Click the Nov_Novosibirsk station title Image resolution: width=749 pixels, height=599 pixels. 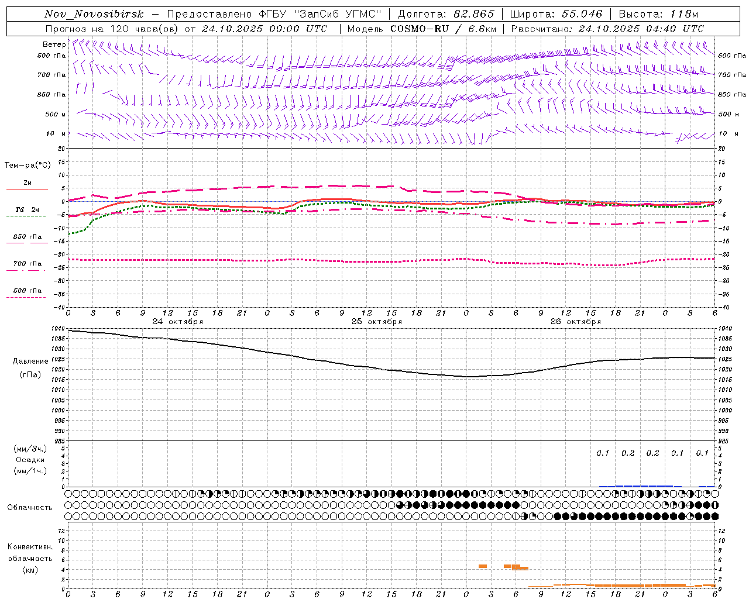tap(94, 14)
